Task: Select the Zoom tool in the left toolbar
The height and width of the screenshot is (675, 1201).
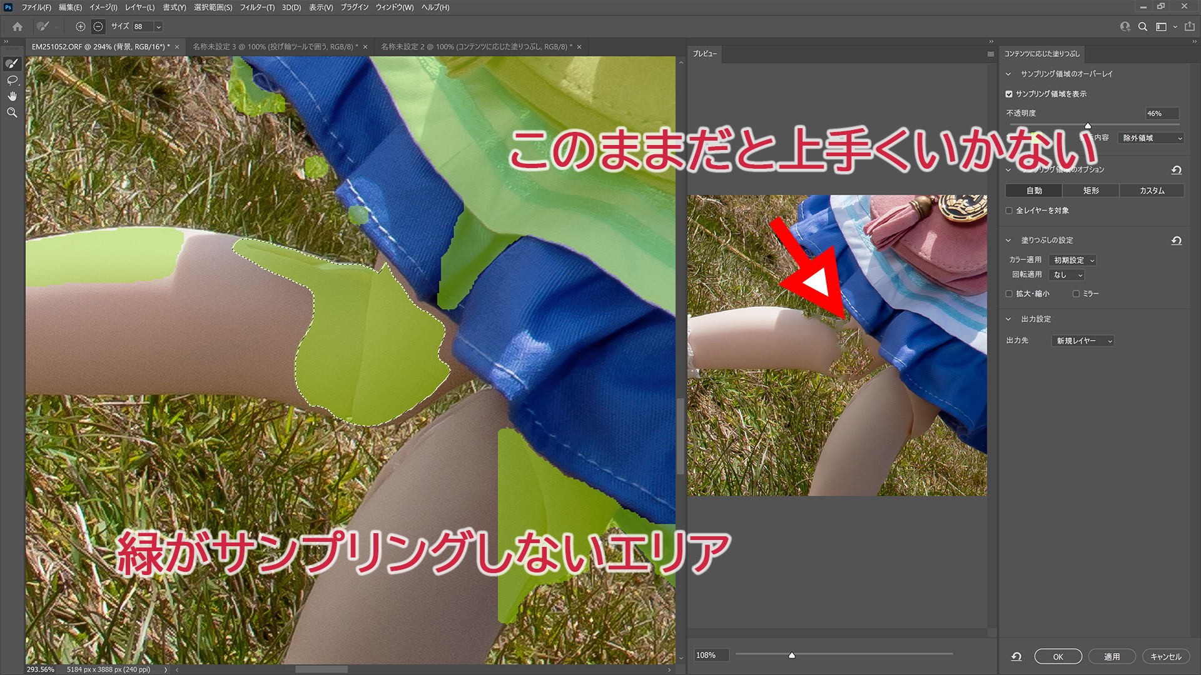Action: tap(12, 112)
